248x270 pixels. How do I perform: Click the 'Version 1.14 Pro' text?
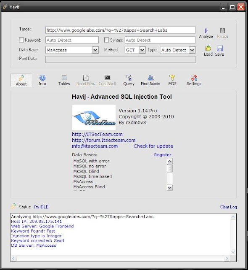[x=138, y=111]
